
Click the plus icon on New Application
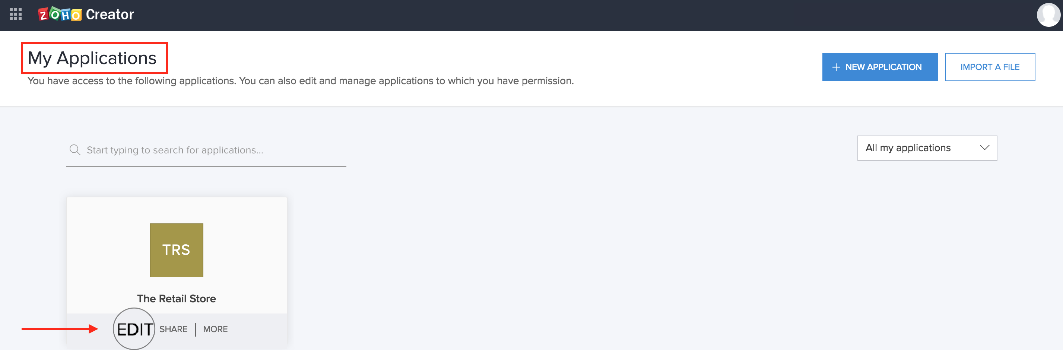(836, 67)
